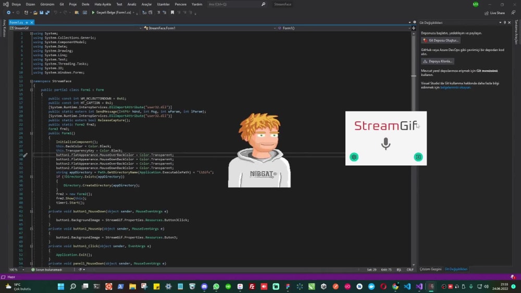The image size is (521, 293).
Task: Open the Araç Kutusu side tab
Action: coord(4,28)
